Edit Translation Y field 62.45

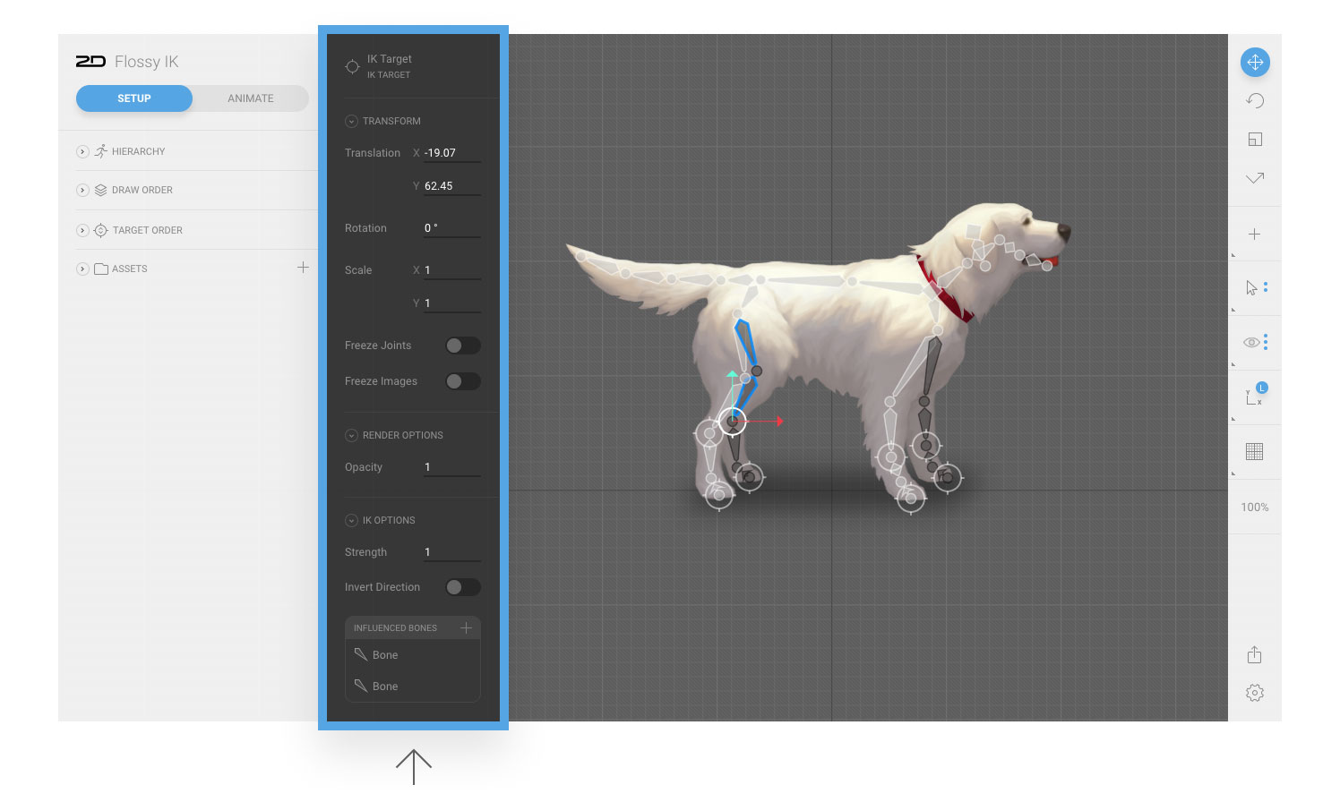point(452,186)
